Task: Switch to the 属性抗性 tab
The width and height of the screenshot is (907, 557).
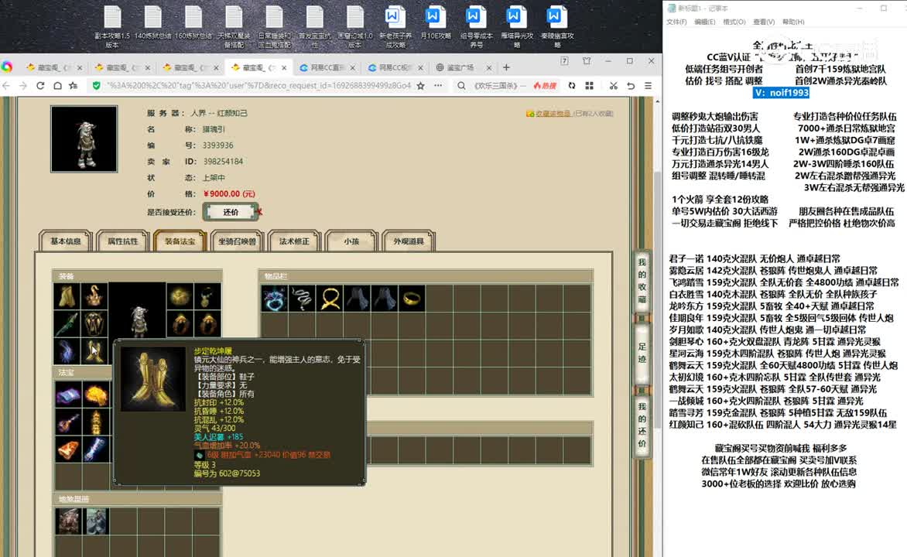Action: point(122,241)
